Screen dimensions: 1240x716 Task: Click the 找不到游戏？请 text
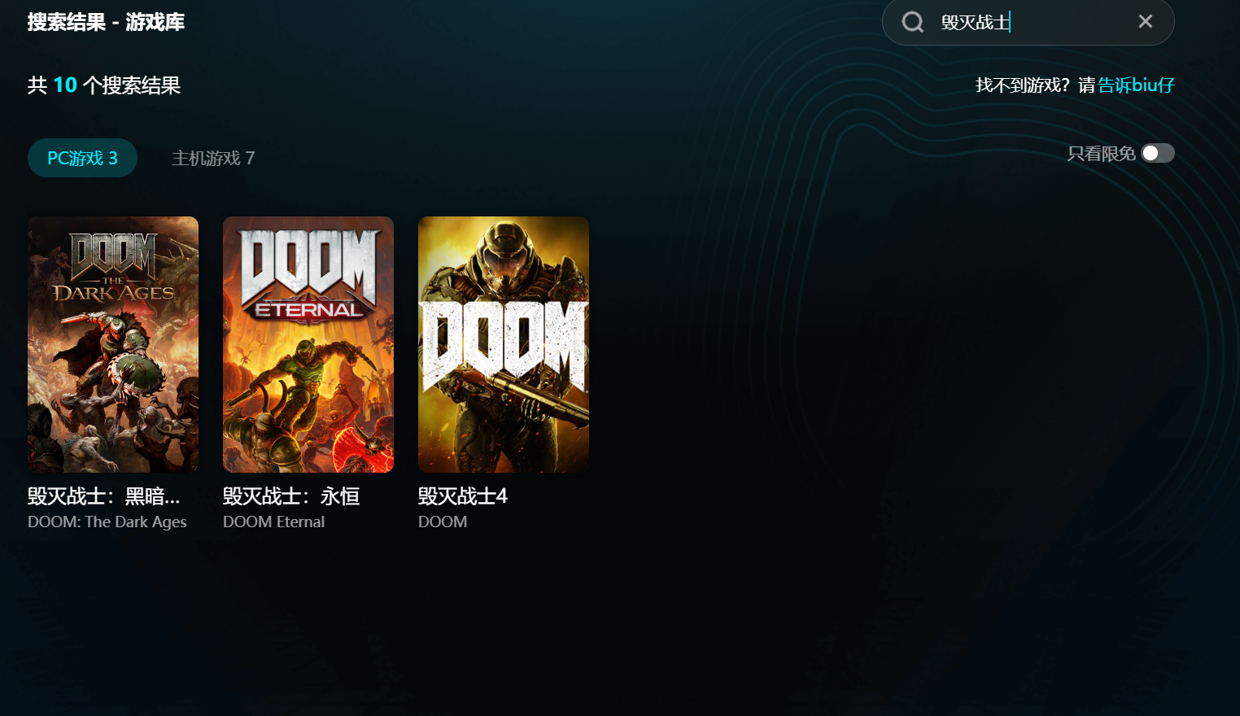1036,85
